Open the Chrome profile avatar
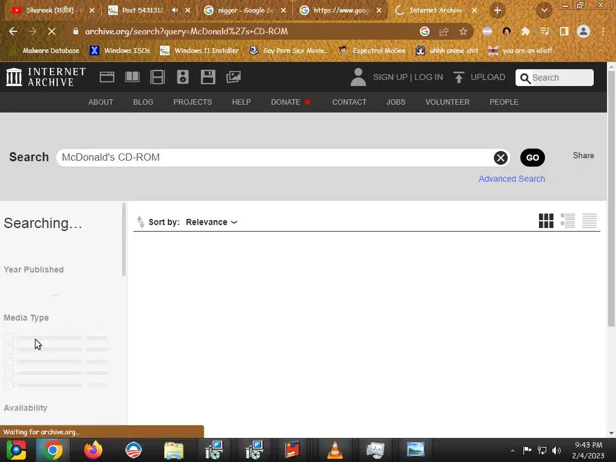The height and width of the screenshot is (462, 616). tap(584, 31)
